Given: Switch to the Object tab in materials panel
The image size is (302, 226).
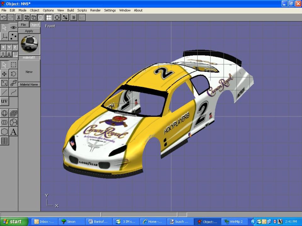Looking at the screenshot, I should pos(35,25).
